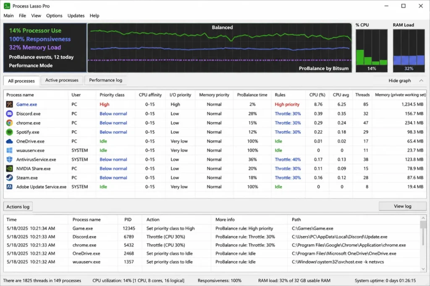430x286 pixels.
Task: Click the Process Lasso Pro title bar icon
Action: 7,6
